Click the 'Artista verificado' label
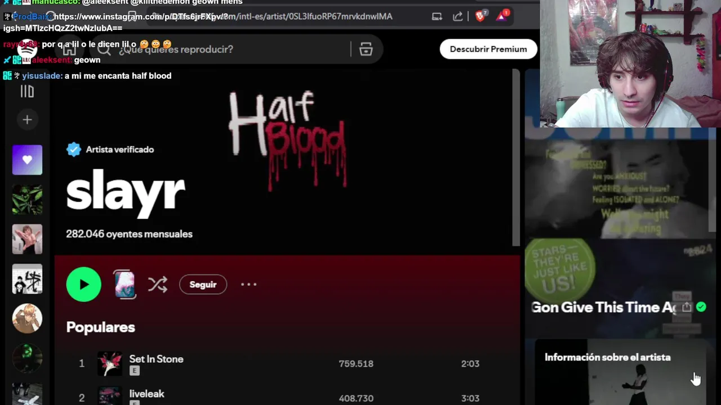Viewport: 721px width, 405px height. pyautogui.click(x=120, y=150)
